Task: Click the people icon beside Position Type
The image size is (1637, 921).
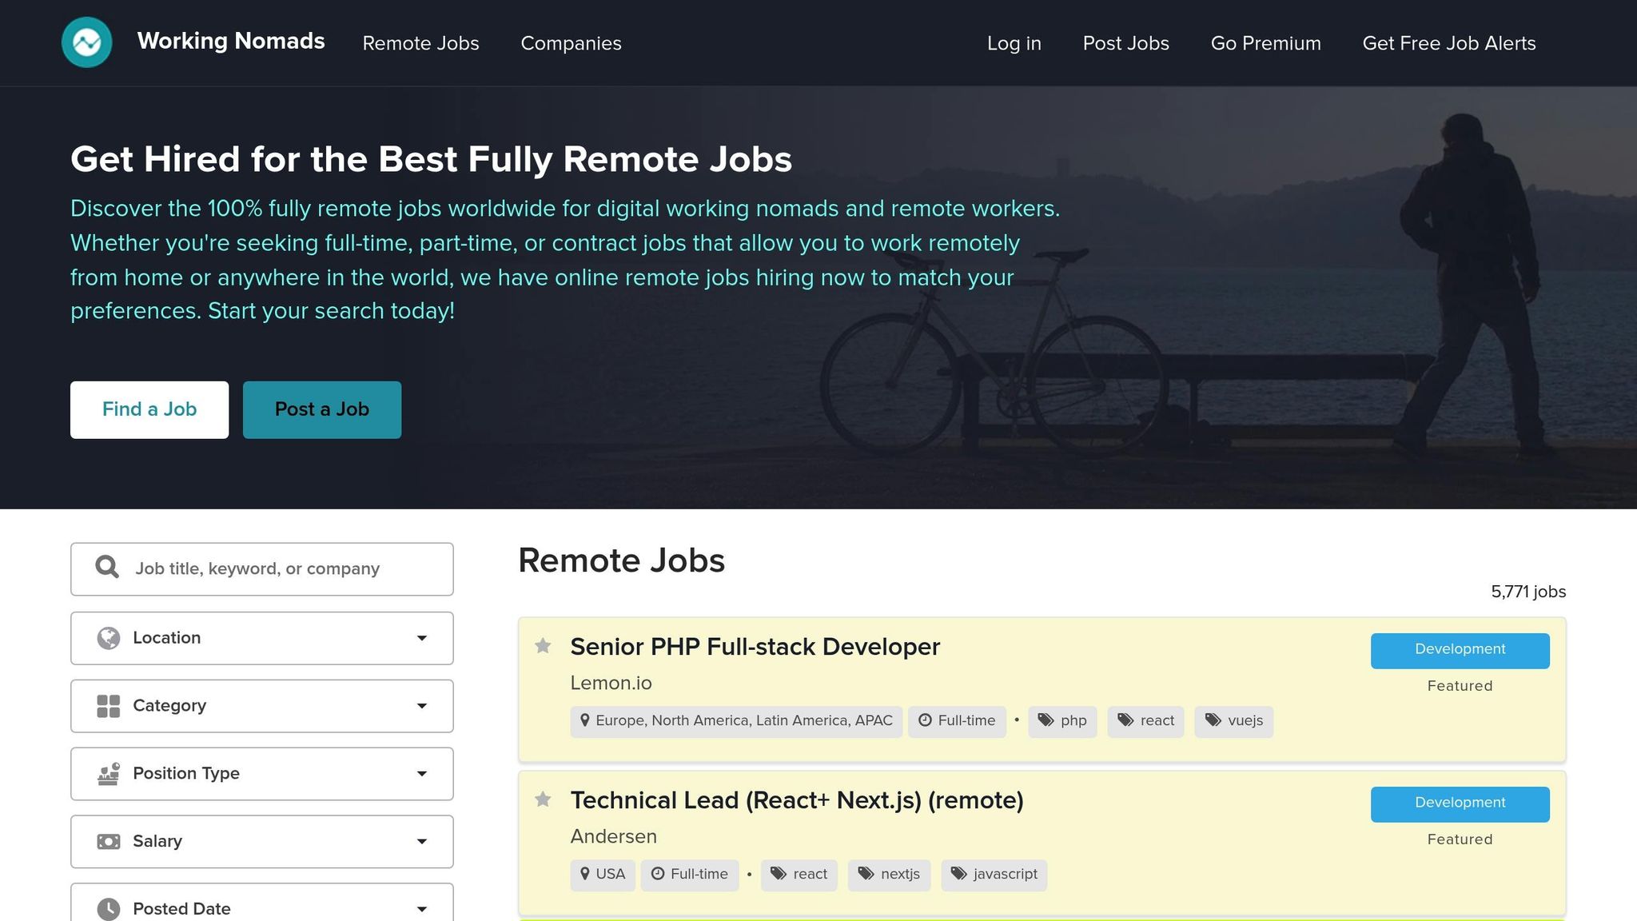Action: 108,773
